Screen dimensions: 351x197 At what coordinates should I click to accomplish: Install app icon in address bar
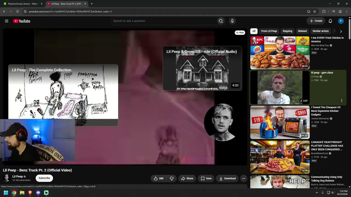(x=308, y=11)
